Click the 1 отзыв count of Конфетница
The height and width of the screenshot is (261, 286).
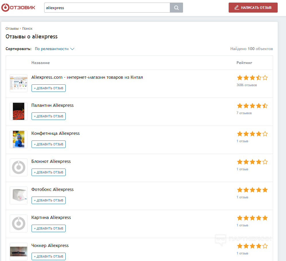point(242,141)
